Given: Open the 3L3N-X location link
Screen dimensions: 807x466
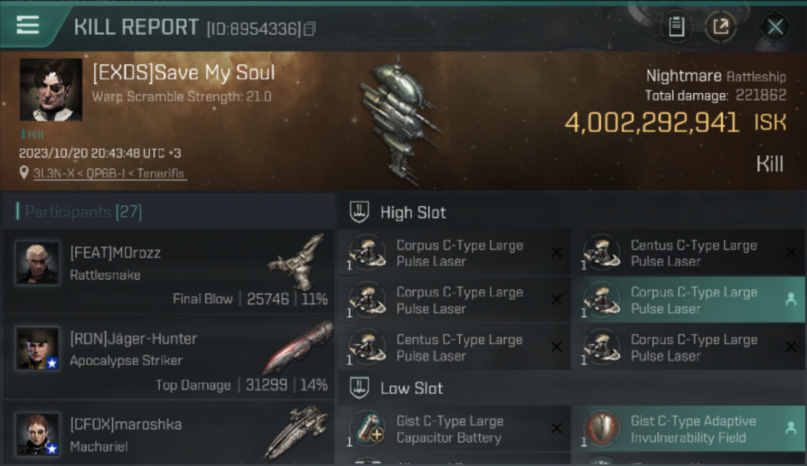Looking at the screenshot, I should 109,173.
